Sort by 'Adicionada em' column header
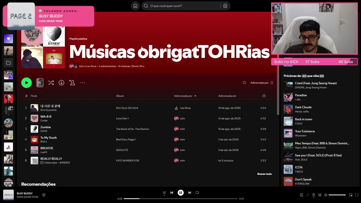 (x=227, y=96)
